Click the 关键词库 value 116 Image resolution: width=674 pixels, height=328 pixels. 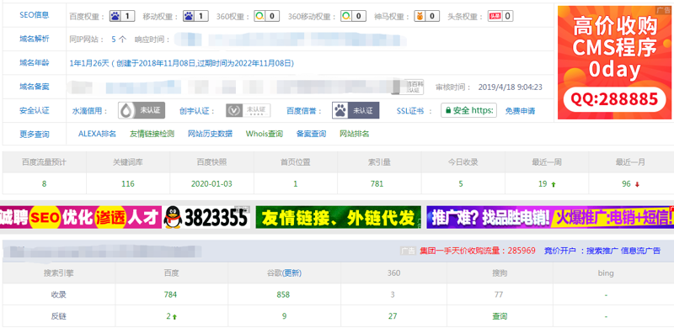[x=128, y=183]
